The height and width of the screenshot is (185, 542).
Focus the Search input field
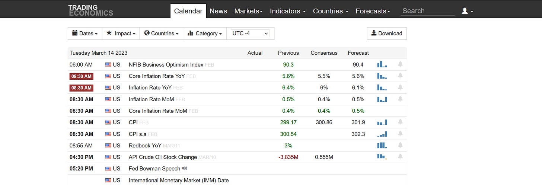tap(428, 11)
